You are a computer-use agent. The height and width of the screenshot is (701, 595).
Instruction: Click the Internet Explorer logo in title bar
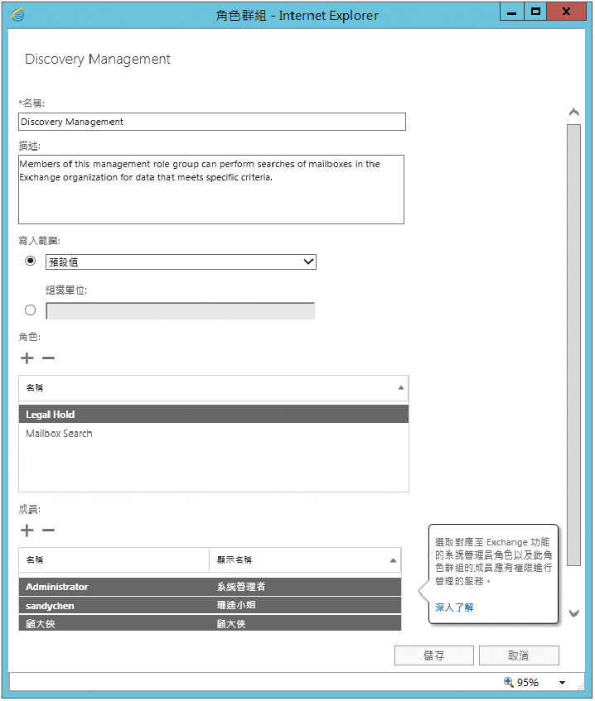point(18,15)
